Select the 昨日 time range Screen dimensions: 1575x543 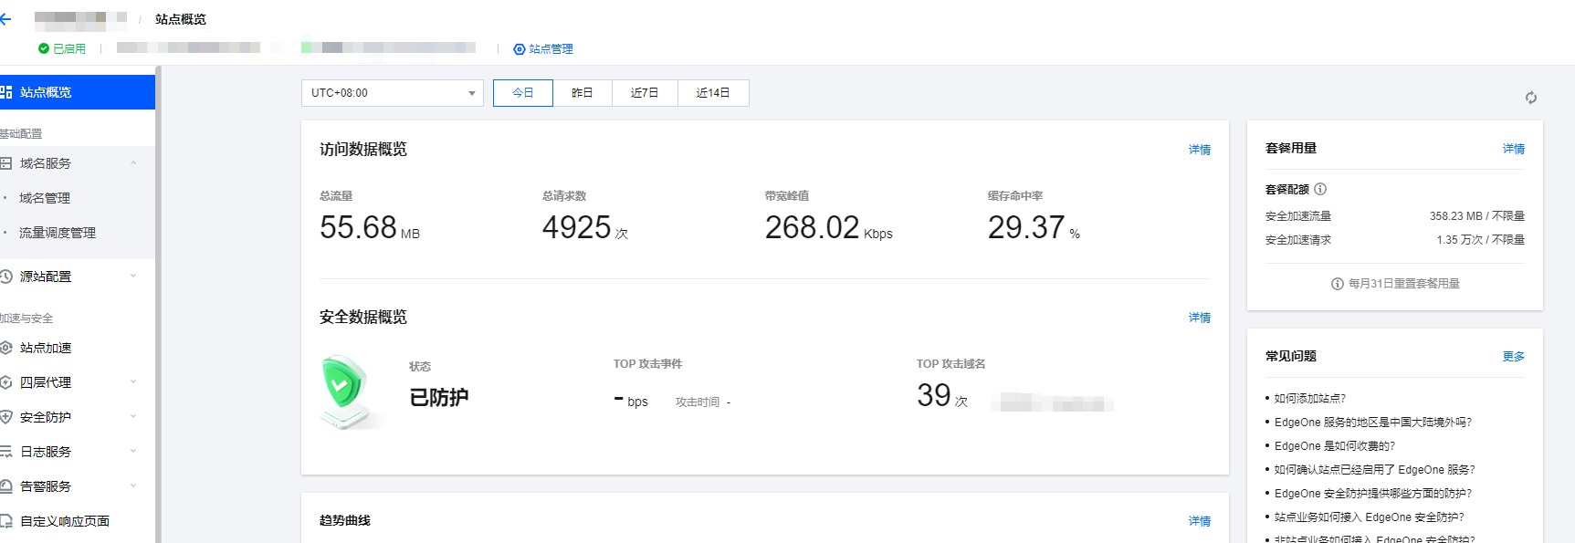coord(583,93)
